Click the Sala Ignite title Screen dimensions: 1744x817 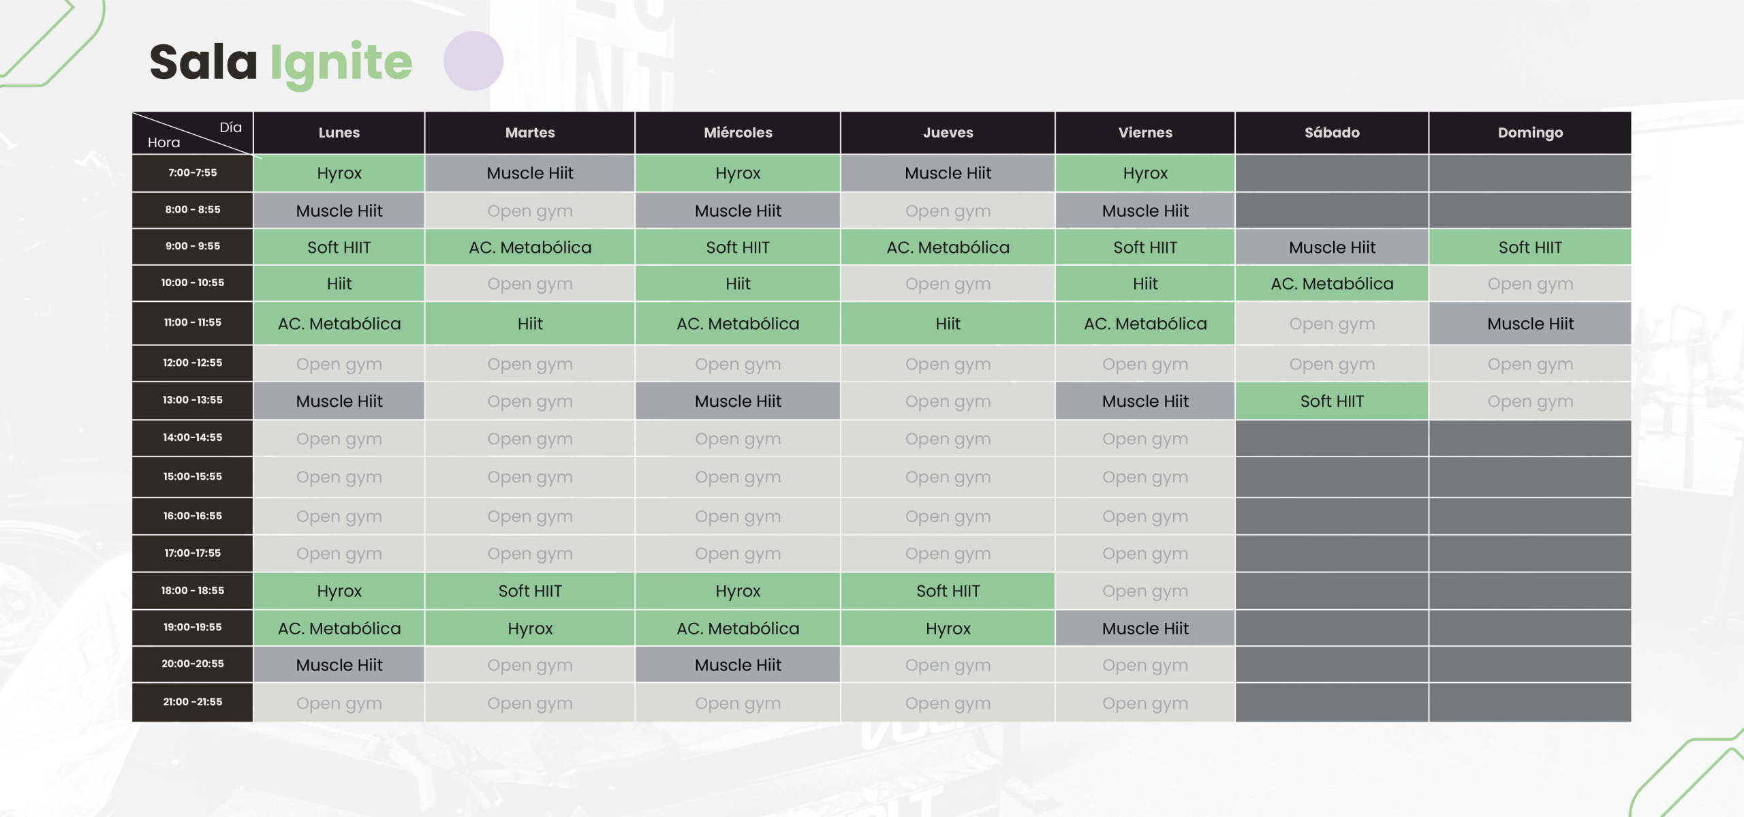coord(281,63)
